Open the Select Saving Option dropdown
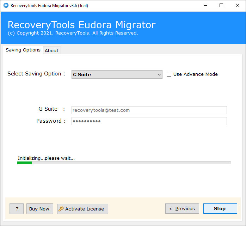Viewport: 246px width, 226px height. [x=117, y=74]
